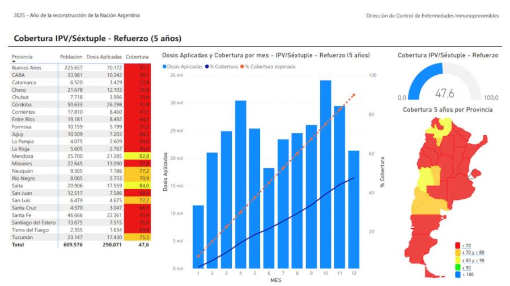Screen dimensions: 510x286
Task: Select the green ≥ 90 legend square
Action: 457,267
